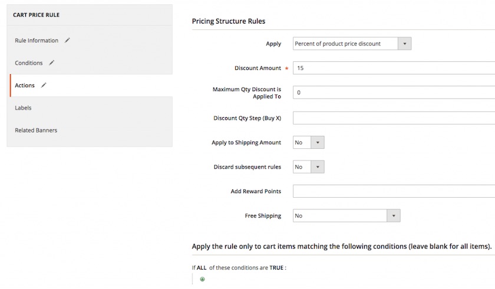495x289 pixels.
Task: Click the ALL aggregator link in conditions
Action: pos(202,268)
